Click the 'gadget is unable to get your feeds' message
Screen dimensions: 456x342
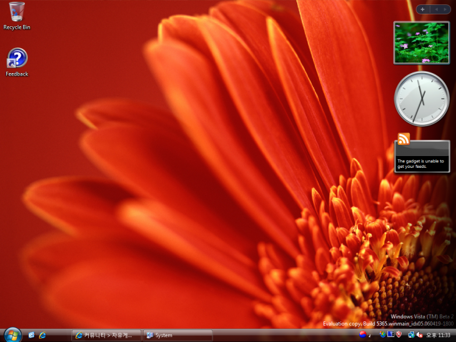click(x=420, y=164)
